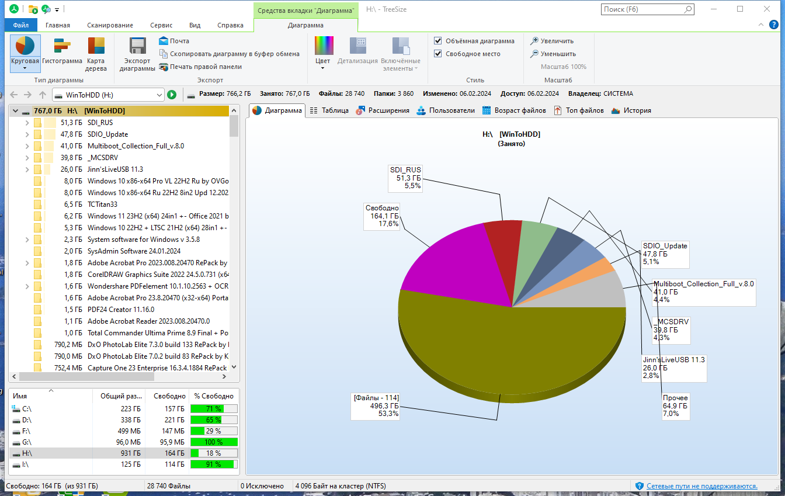The image size is (785, 496).
Task: Expand the Jinn'sLiveUSB 11.3 folder
Action: click(27, 169)
